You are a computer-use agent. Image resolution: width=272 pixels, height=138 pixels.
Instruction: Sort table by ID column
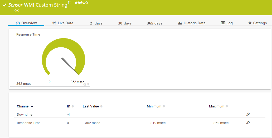(70, 106)
